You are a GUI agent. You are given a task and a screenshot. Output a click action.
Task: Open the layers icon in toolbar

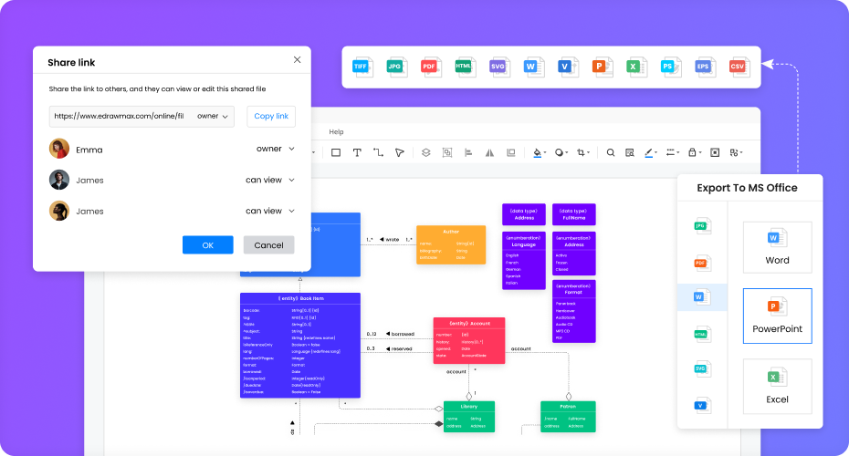(425, 152)
